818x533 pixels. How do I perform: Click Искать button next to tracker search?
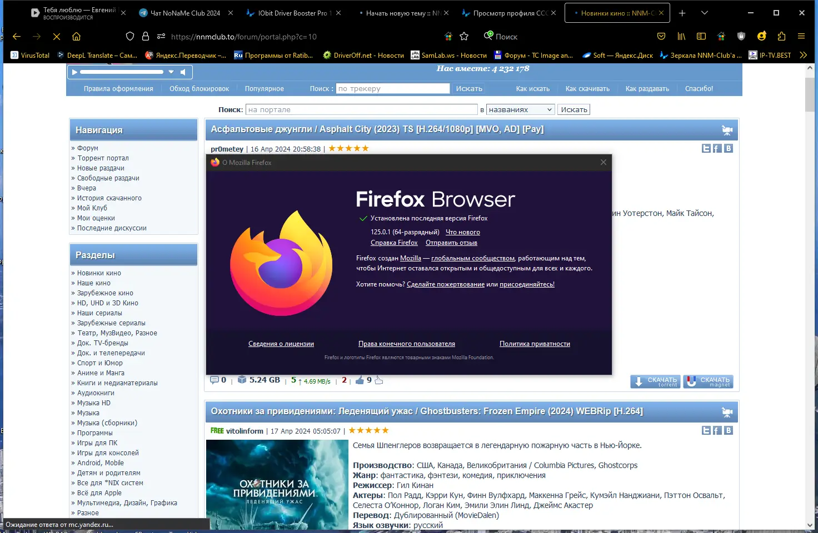pyautogui.click(x=469, y=88)
